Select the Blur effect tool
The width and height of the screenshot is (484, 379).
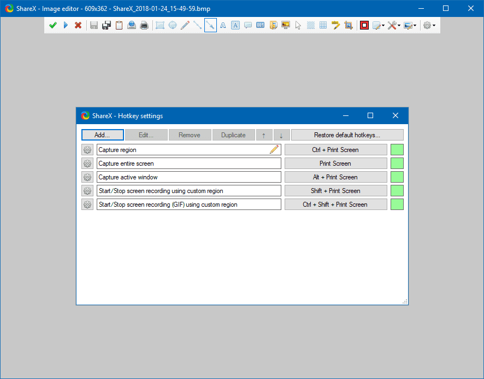[311, 25]
